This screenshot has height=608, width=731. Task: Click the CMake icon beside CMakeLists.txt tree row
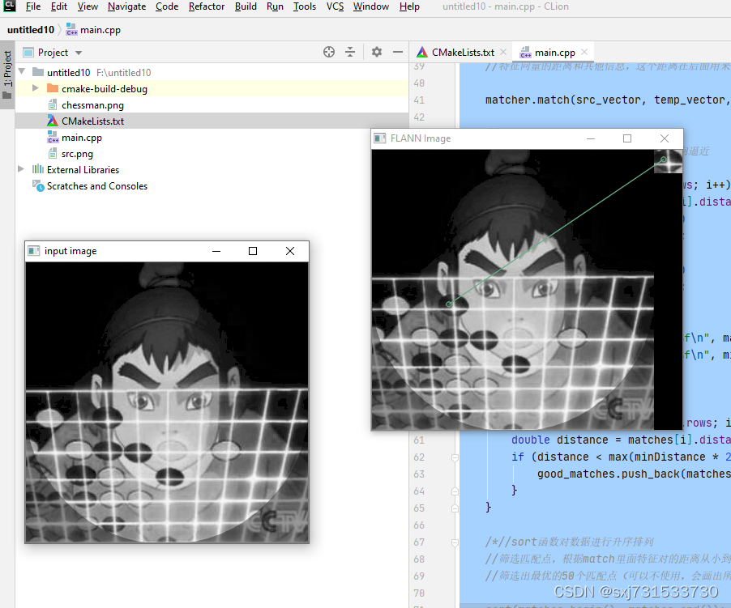pos(53,121)
